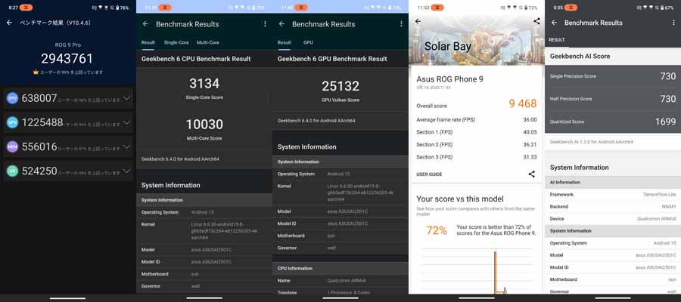Tap Device Qualcomm ARMv8 row
Viewport: 681px width, 302px height.
[x=613, y=219]
